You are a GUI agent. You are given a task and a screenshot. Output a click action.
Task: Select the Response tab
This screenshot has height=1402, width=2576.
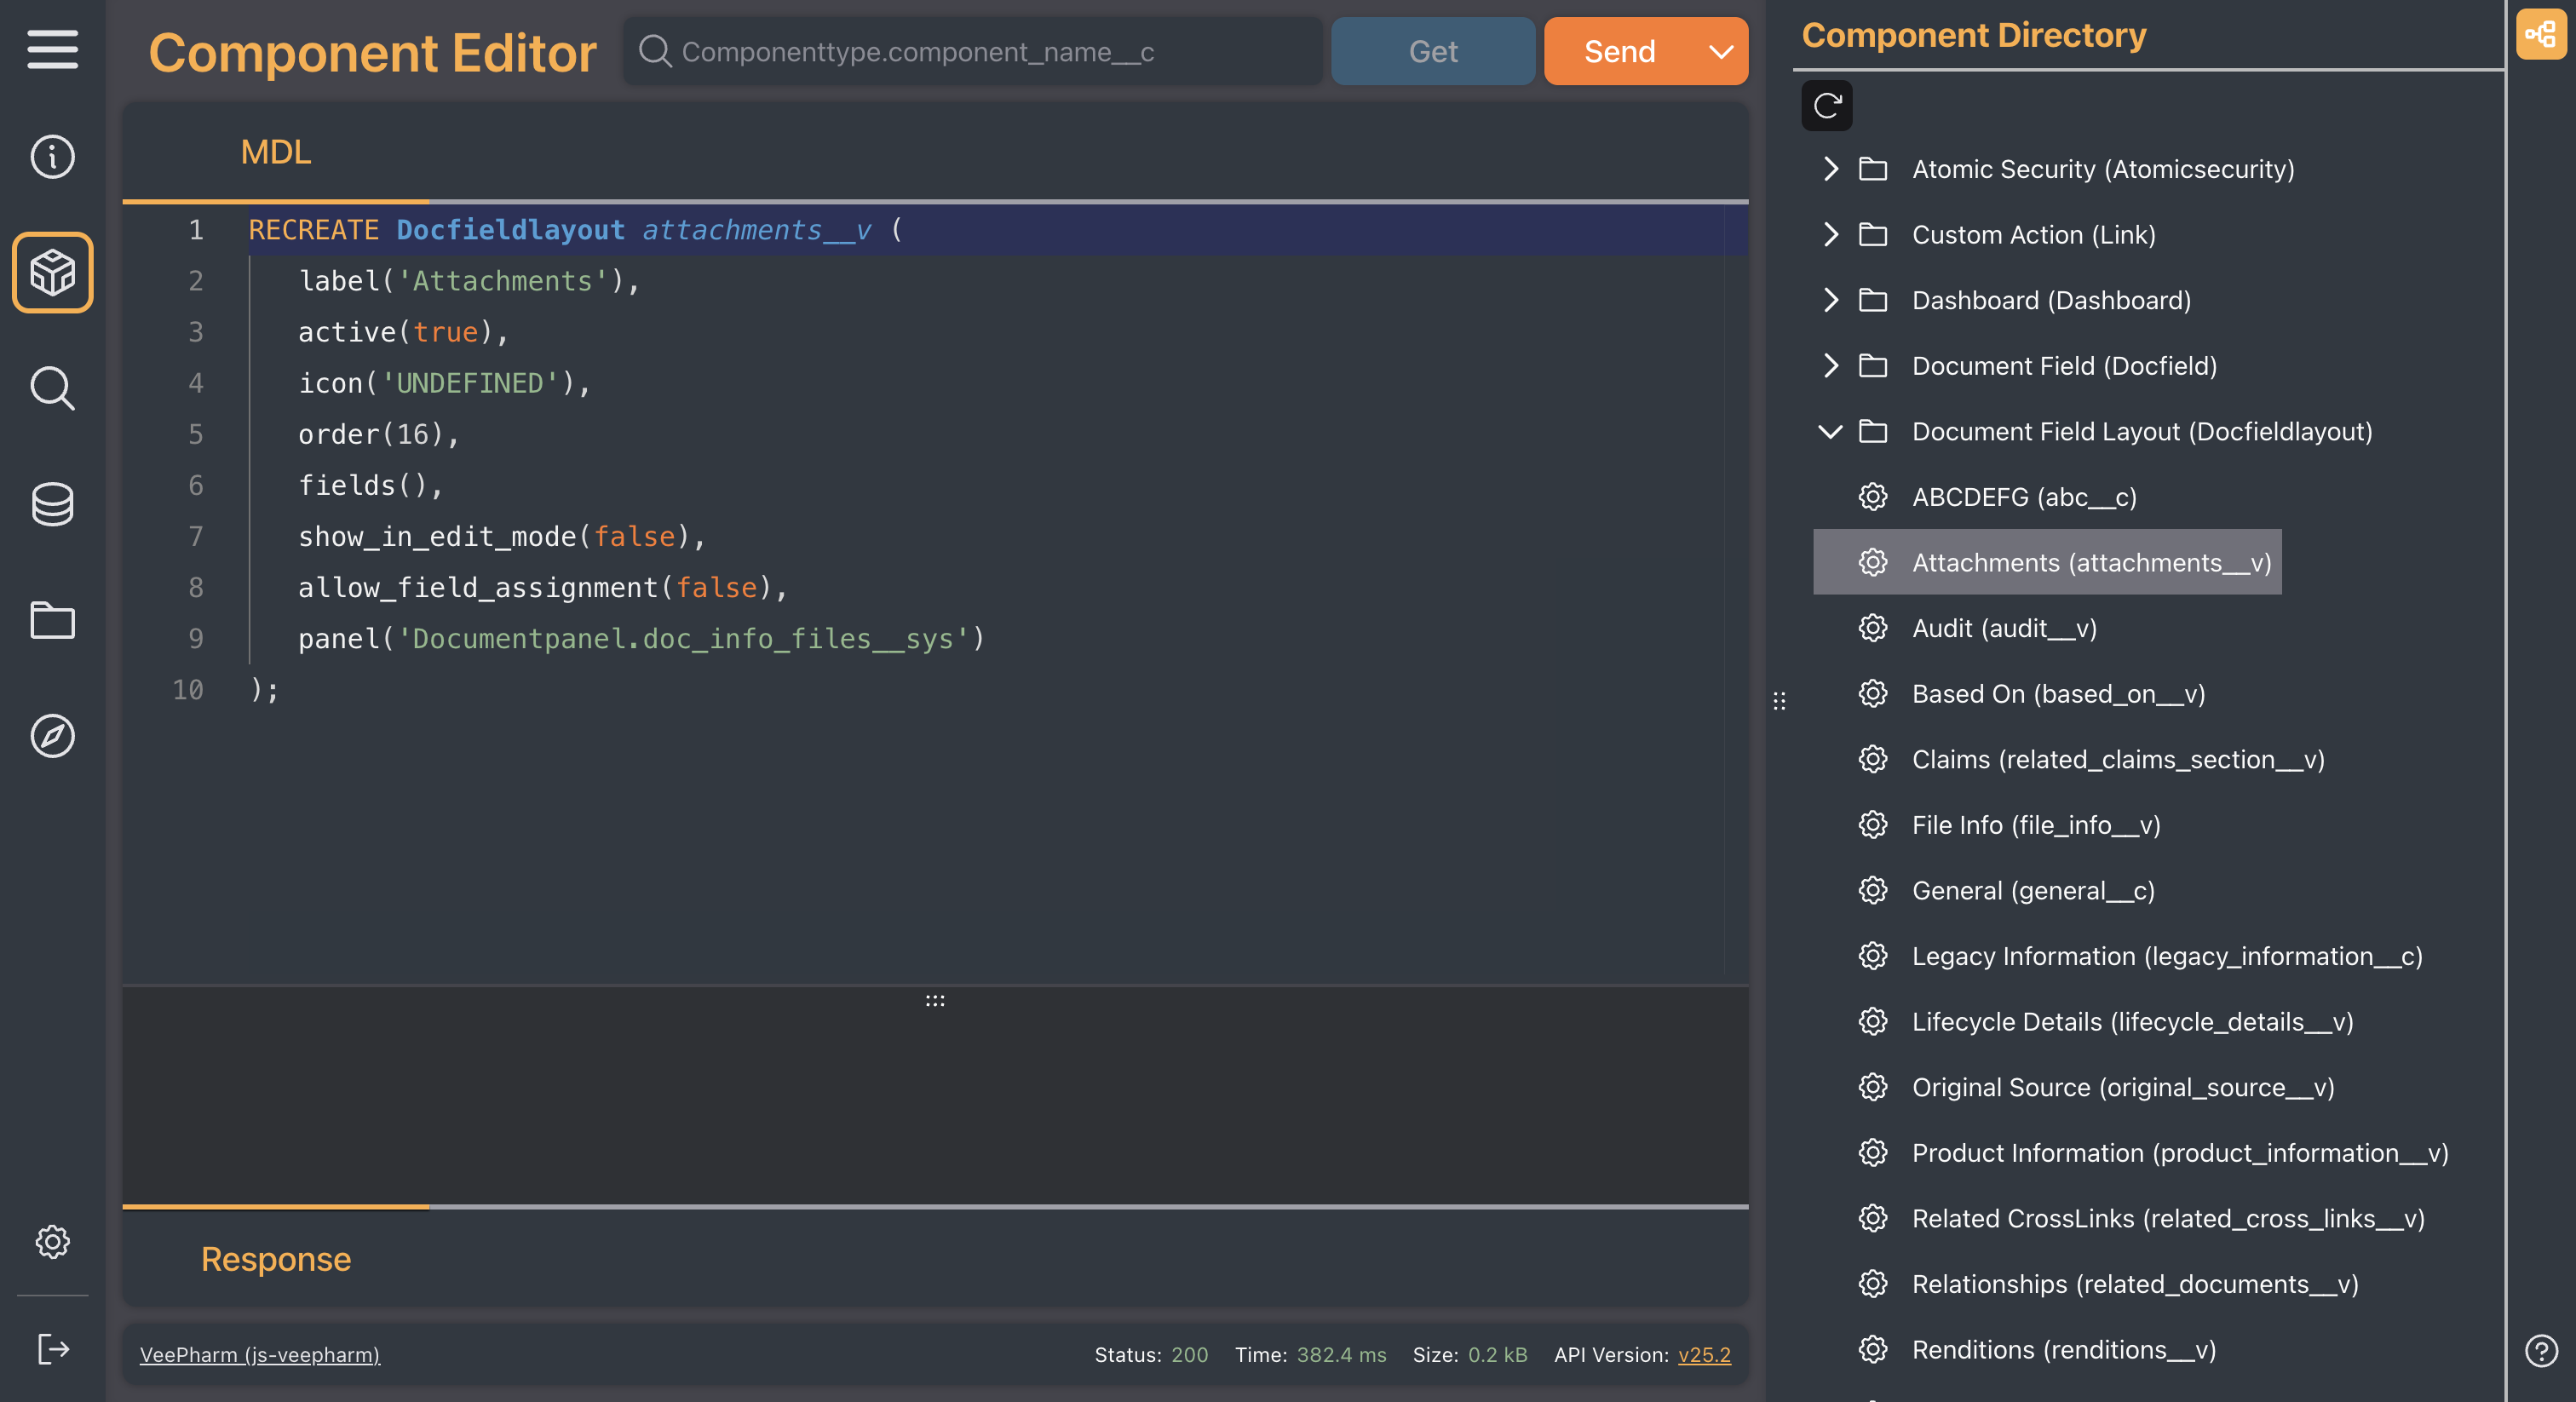pos(275,1259)
